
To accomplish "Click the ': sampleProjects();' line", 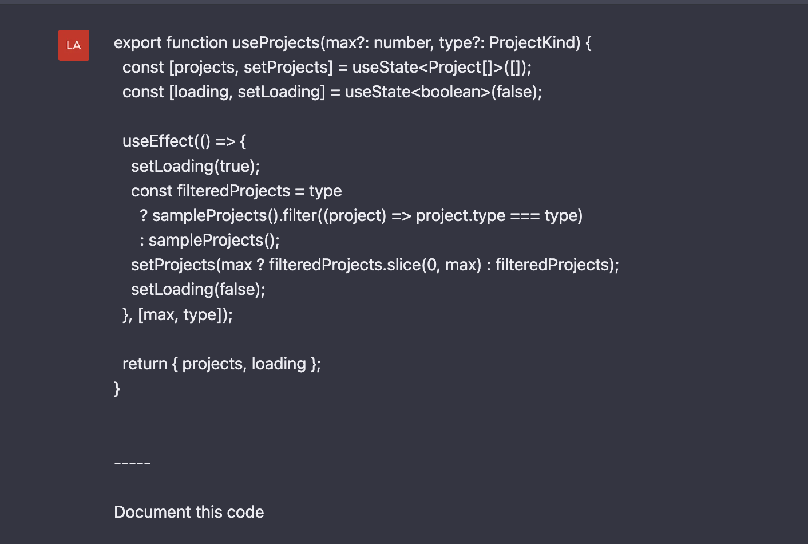I will pyautogui.click(x=209, y=240).
